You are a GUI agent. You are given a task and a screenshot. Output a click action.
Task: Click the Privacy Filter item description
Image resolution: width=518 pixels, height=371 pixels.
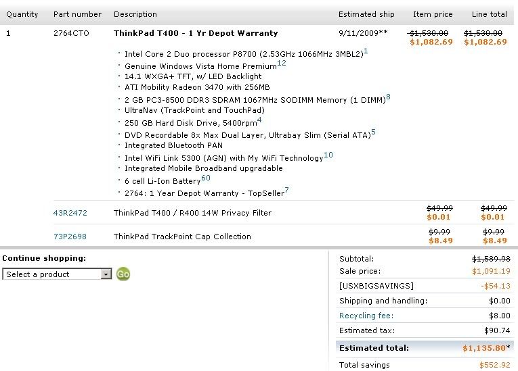point(192,213)
